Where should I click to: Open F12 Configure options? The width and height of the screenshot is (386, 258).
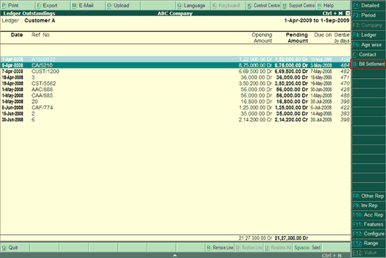[368, 233]
